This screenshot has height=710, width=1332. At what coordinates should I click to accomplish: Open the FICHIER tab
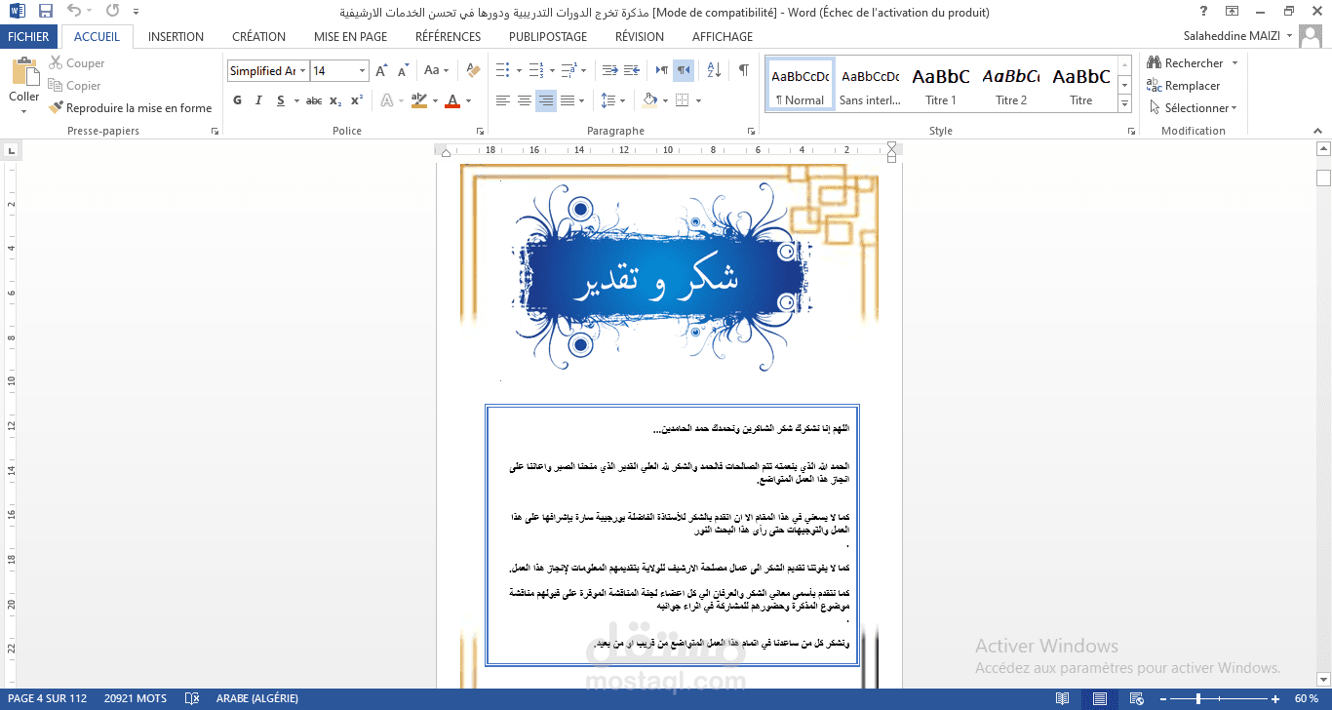click(x=28, y=37)
